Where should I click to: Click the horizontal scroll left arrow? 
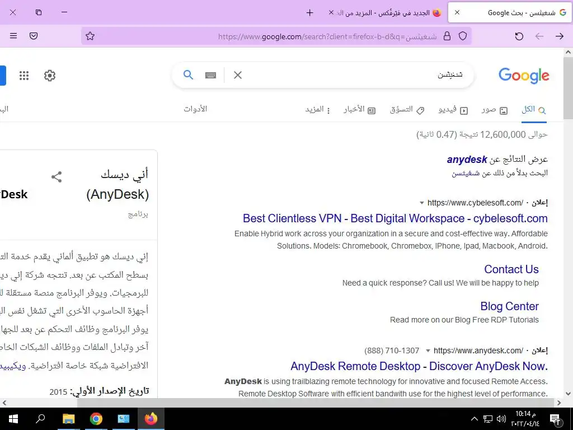(x=4, y=403)
